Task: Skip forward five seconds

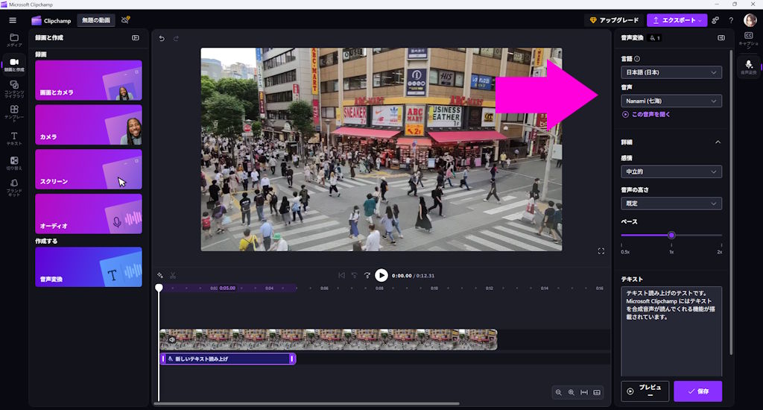Action: coord(367,276)
